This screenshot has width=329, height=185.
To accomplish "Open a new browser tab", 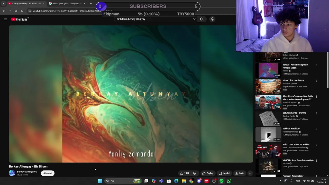I will (x=91, y=4).
